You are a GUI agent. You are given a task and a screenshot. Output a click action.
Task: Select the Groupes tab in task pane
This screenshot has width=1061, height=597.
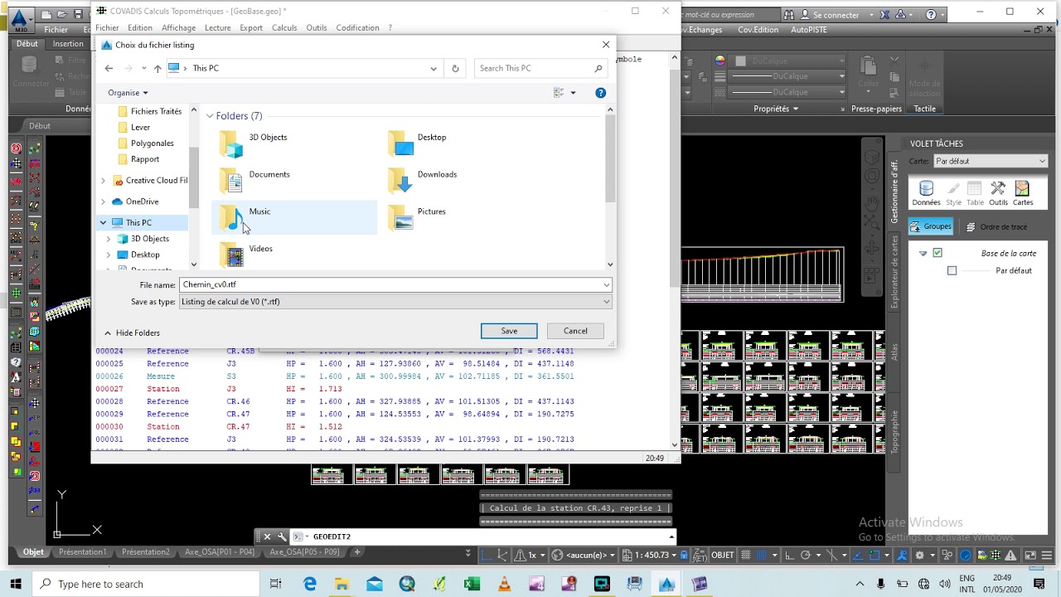(931, 226)
